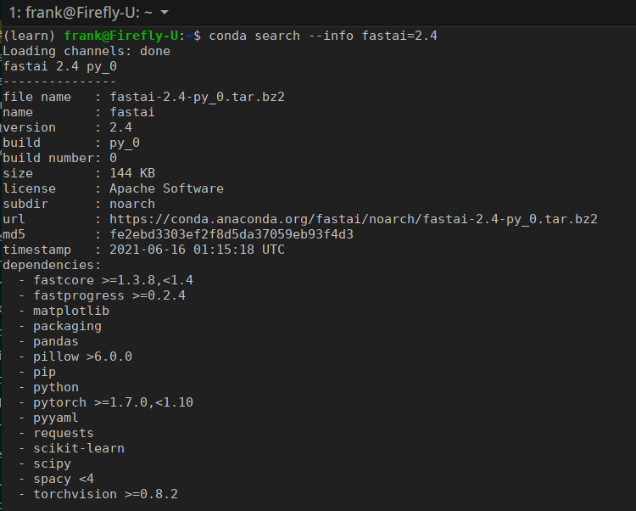This screenshot has height=511, width=636.
Task: Click the Apache Software license value
Action: pyautogui.click(x=166, y=188)
